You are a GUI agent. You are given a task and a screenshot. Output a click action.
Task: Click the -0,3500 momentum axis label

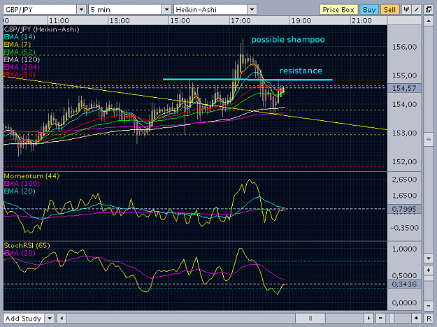[x=404, y=228]
